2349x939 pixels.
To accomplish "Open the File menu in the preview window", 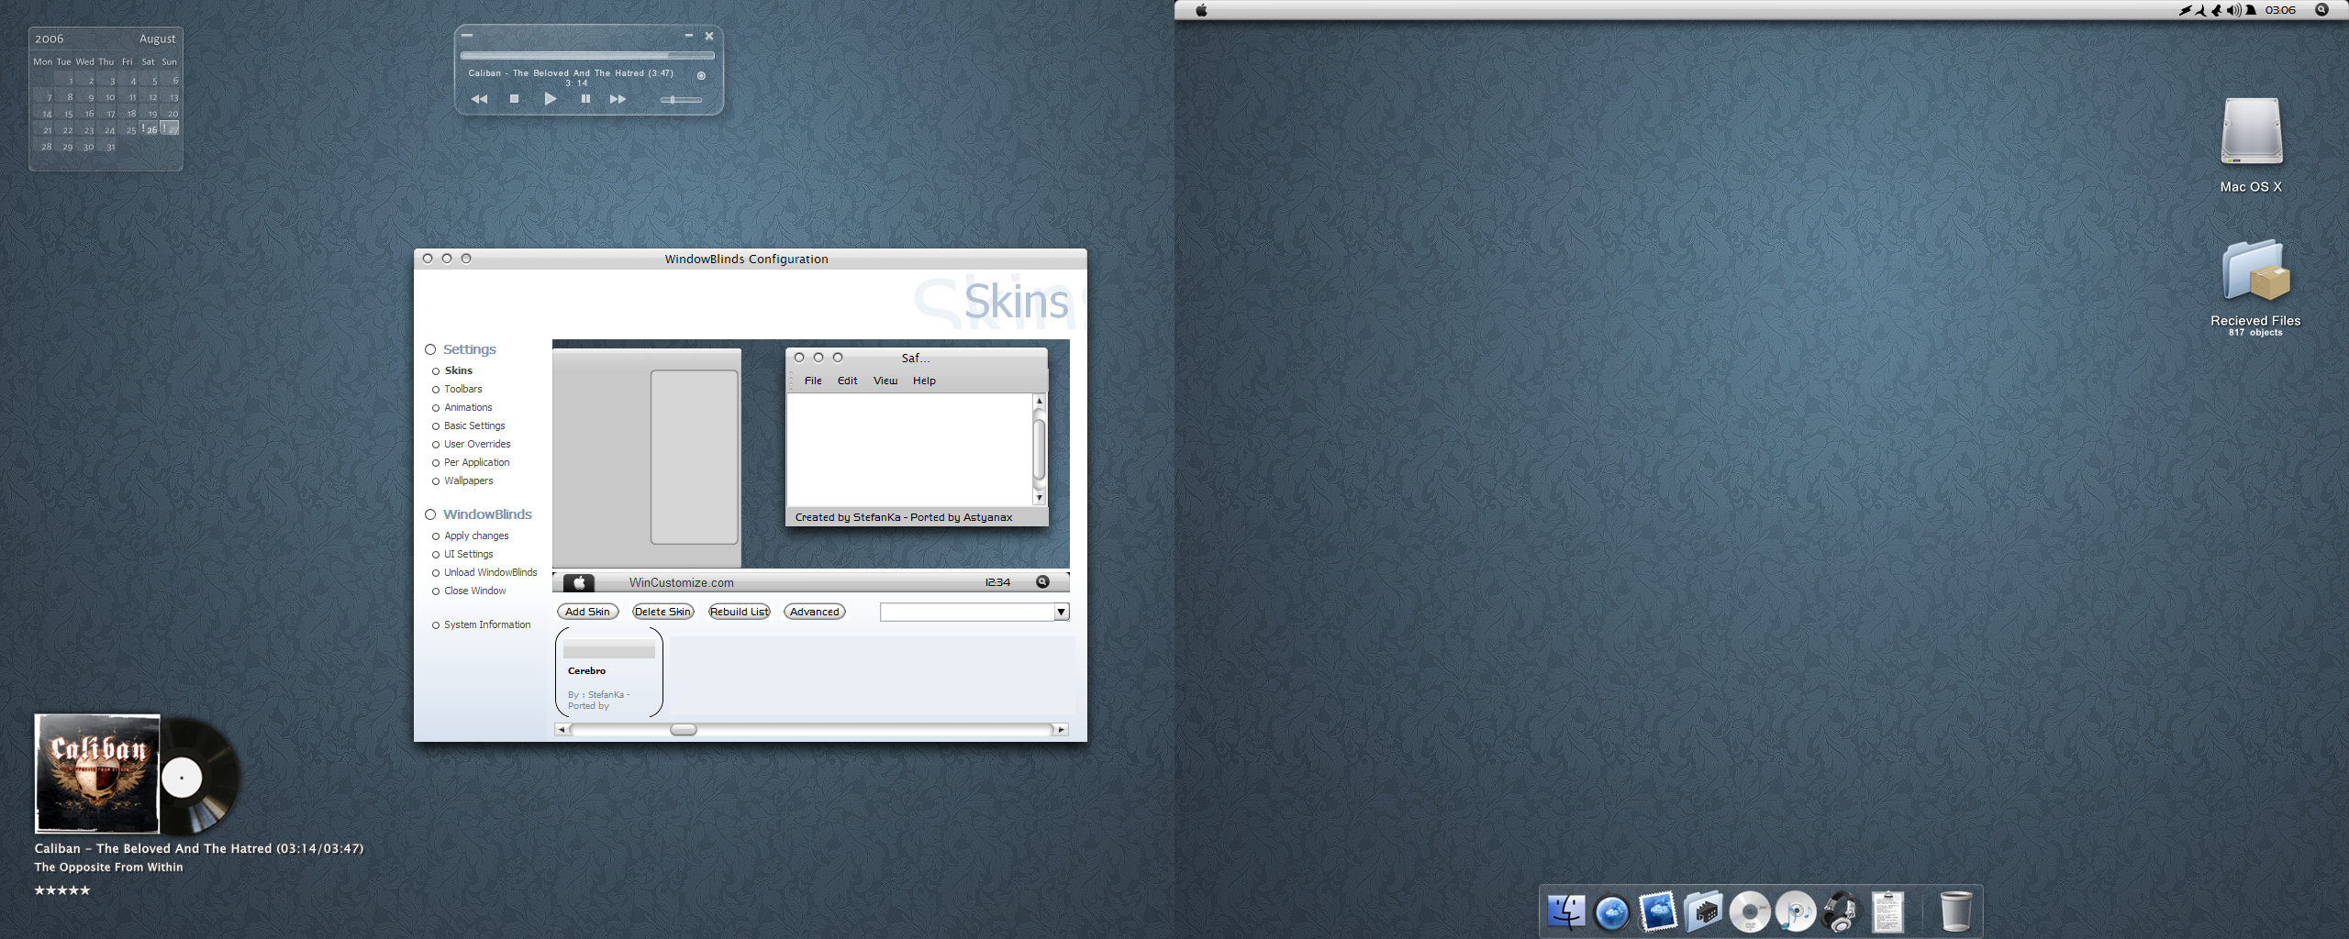I will pyautogui.click(x=813, y=381).
